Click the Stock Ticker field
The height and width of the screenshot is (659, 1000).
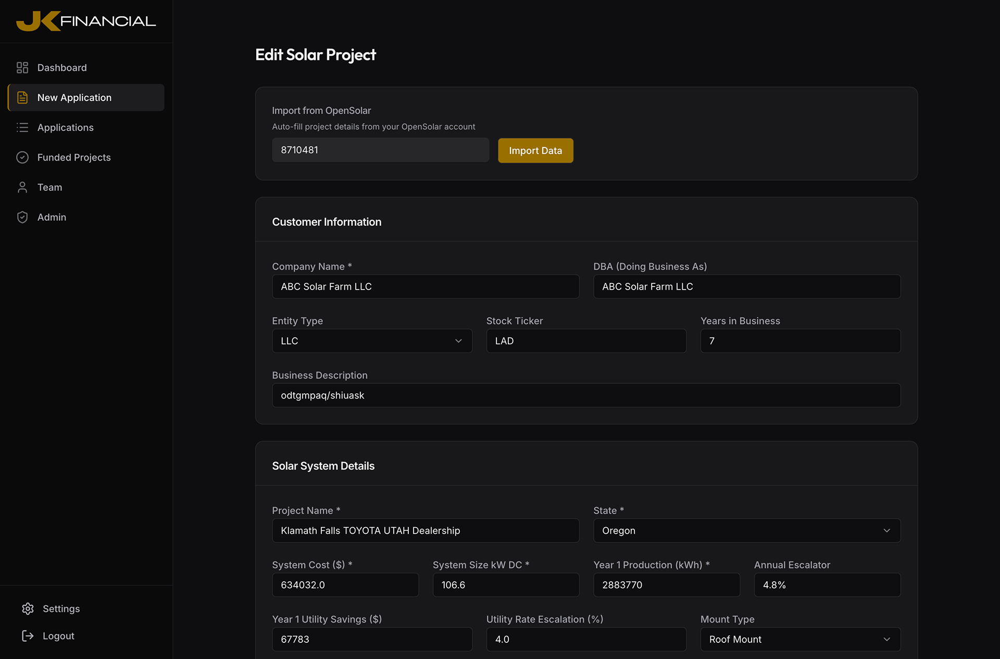586,341
